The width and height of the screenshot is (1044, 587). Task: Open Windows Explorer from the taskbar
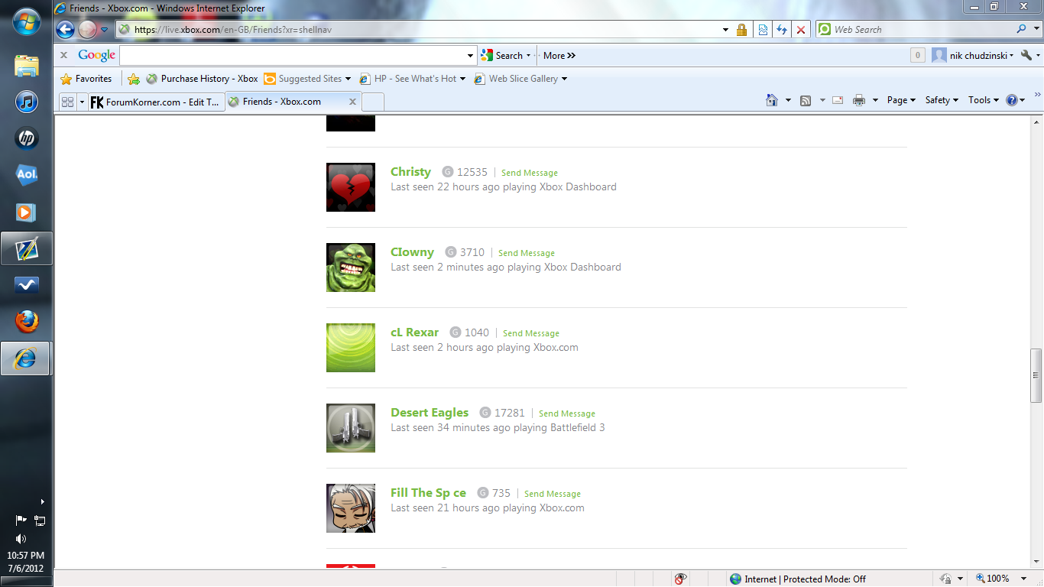(27, 66)
